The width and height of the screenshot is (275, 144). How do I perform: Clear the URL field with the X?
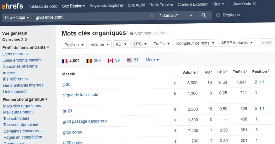151,16
